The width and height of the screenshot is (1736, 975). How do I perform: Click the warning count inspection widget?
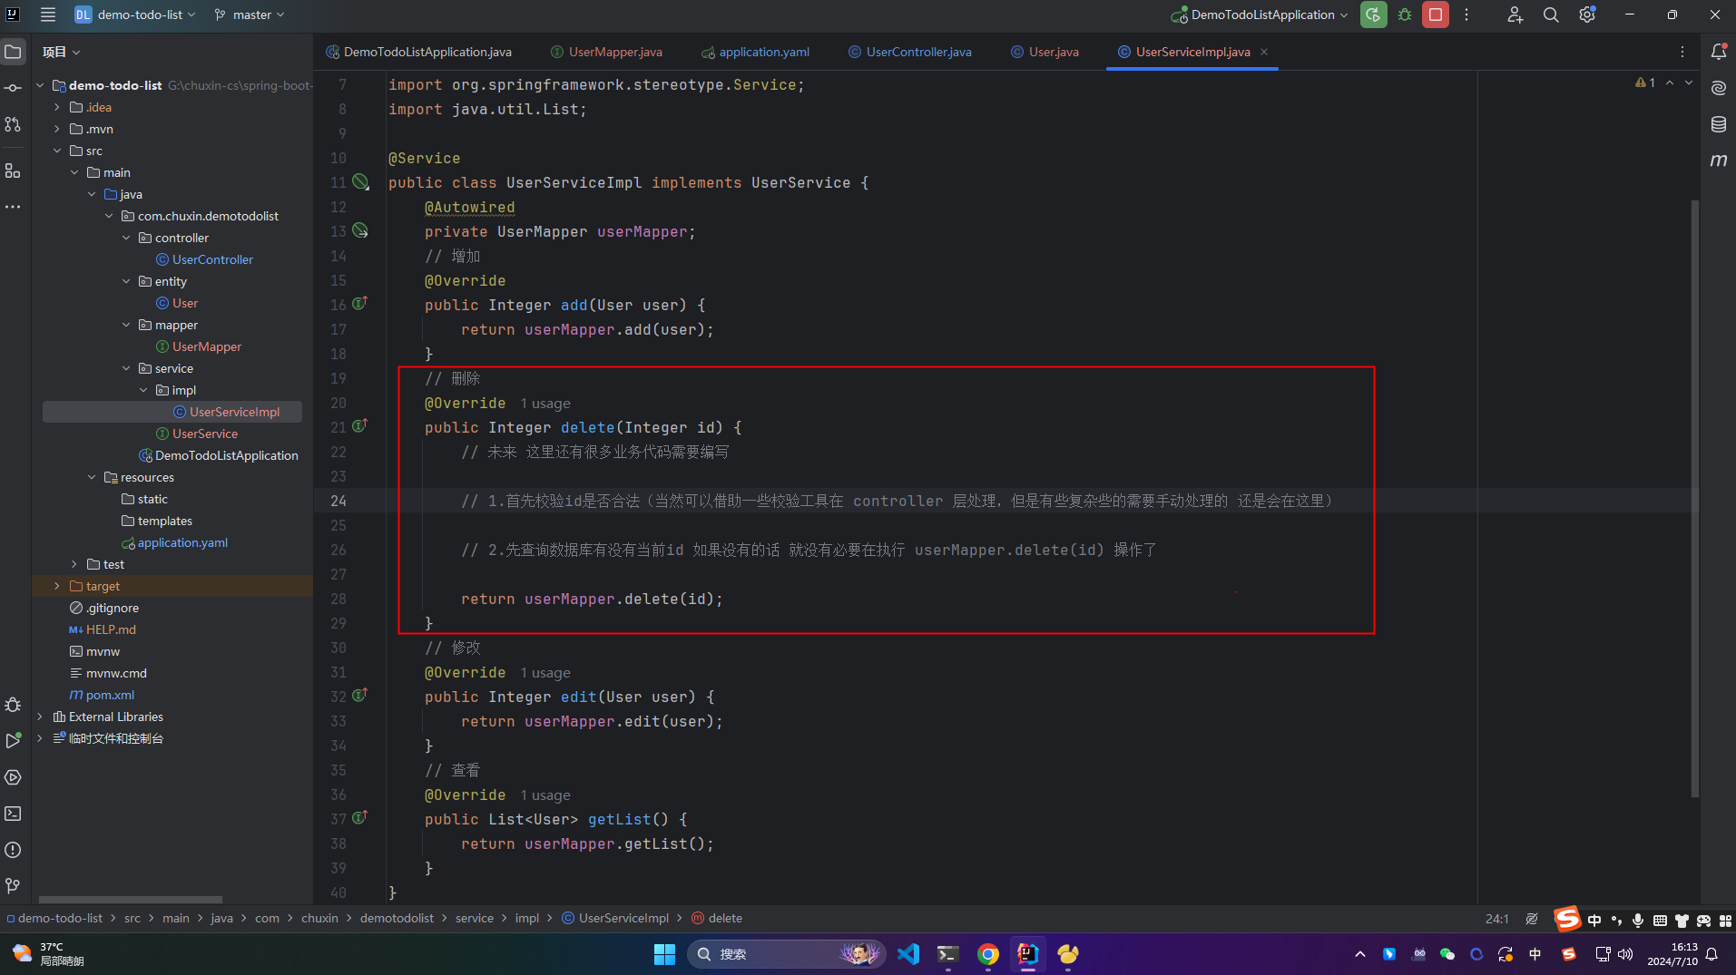1645,83
